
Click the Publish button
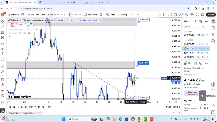click(211, 15)
